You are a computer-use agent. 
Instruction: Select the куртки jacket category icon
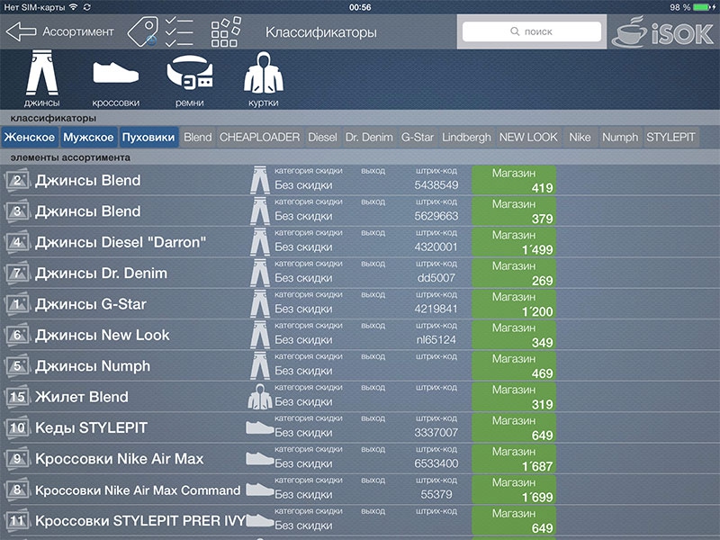pyautogui.click(x=264, y=79)
